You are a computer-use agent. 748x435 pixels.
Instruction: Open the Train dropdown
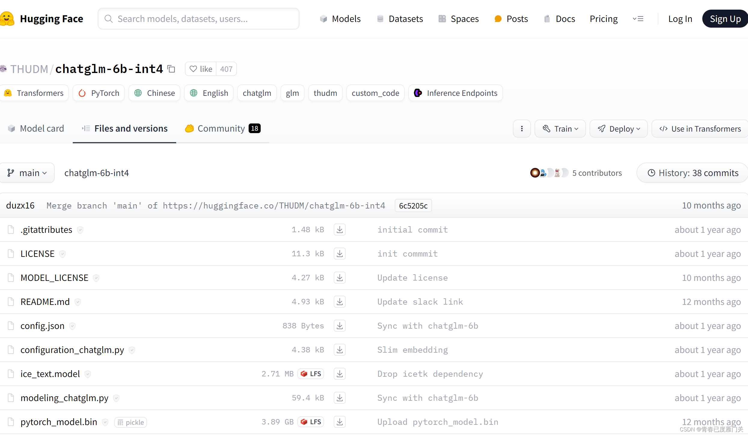click(560, 129)
